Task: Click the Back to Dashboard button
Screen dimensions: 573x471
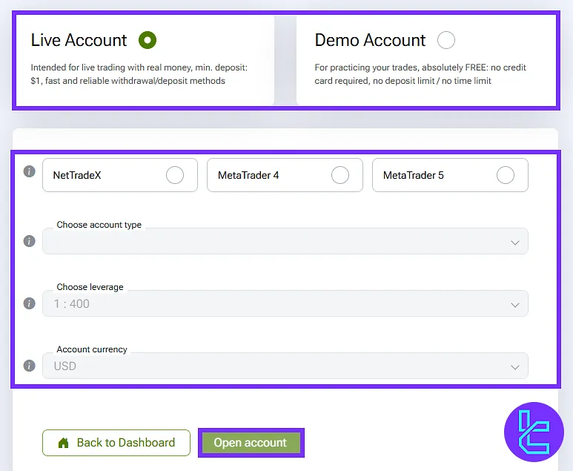Action: (x=116, y=443)
